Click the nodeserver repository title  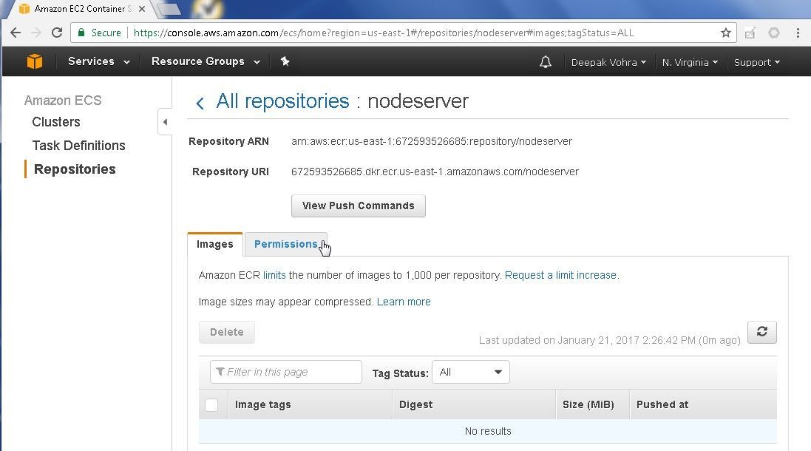click(418, 101)
